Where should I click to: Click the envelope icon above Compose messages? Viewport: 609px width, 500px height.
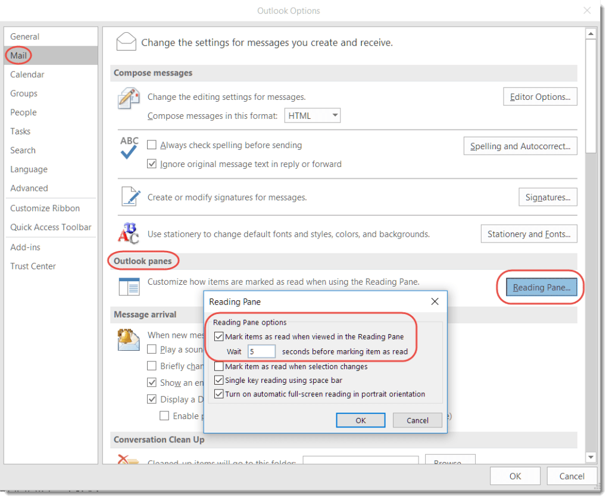pyautogui.click(x=126, y=41)
